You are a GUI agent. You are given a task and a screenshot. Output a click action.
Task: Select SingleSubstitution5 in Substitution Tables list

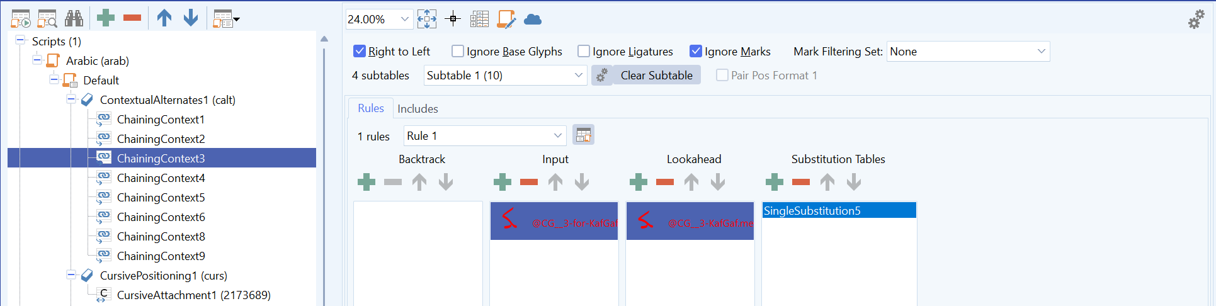click(839, 210)
